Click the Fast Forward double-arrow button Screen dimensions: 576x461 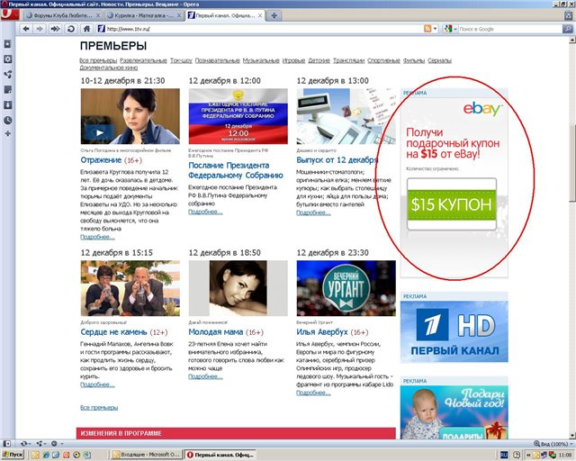[x=55, y=29]
